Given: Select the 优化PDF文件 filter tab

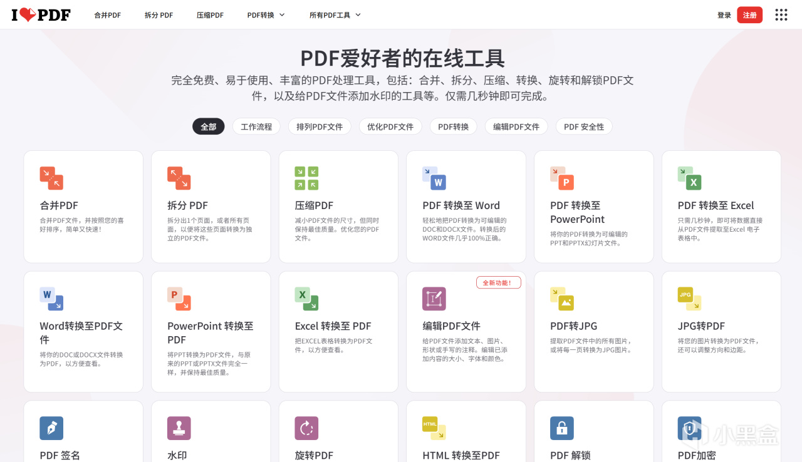Looking at the screenshot, I should pos(390,126).
